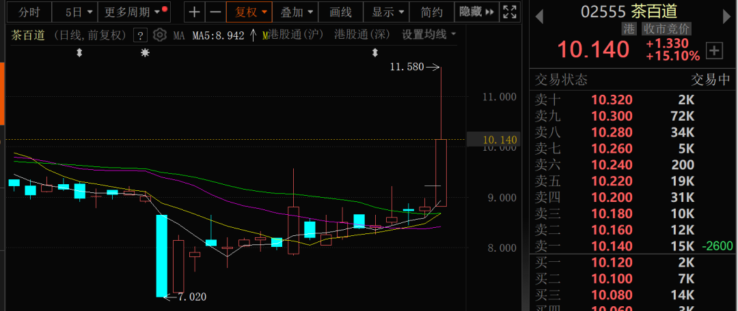738x311 pixels.
Task: Click the 交易中 trading status text
Action: [710, 80]
